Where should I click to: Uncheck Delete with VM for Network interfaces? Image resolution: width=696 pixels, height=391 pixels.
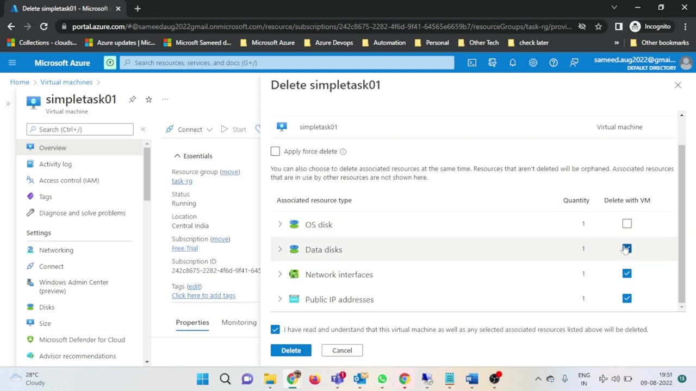point(627,274)
